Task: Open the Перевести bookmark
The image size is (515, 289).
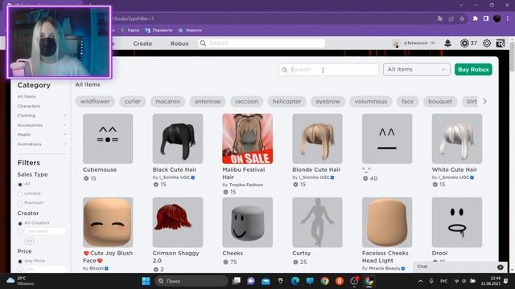Action: (159, 31)
